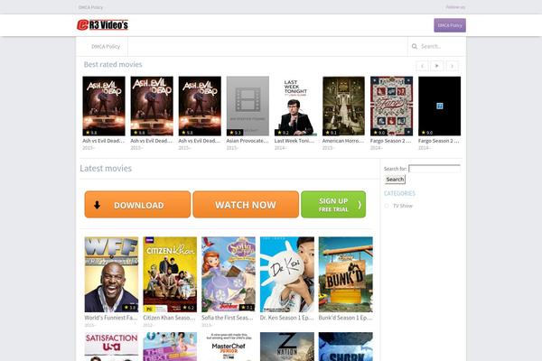Viewport: 542px width, 361px height.
Task: Go to previous slide in Best rated carousel
Action: pos(422,66)
